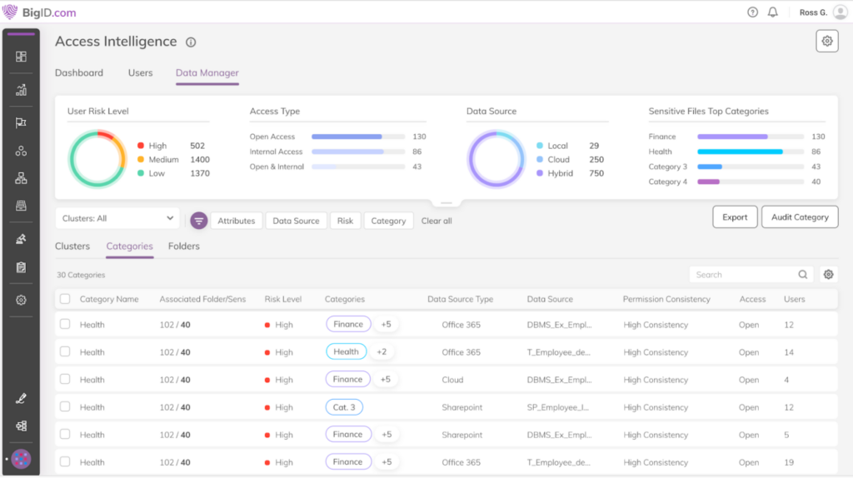The image size is (853, 478).
Task: Toggle the select-all checkbox in table header
Action: coord(65,299)
